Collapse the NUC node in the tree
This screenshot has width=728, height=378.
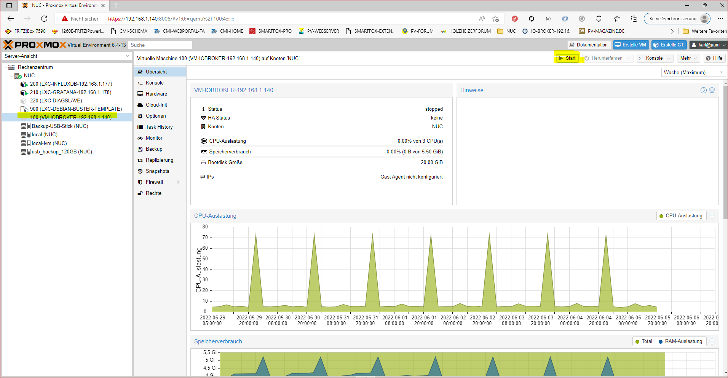click(11, 75)
